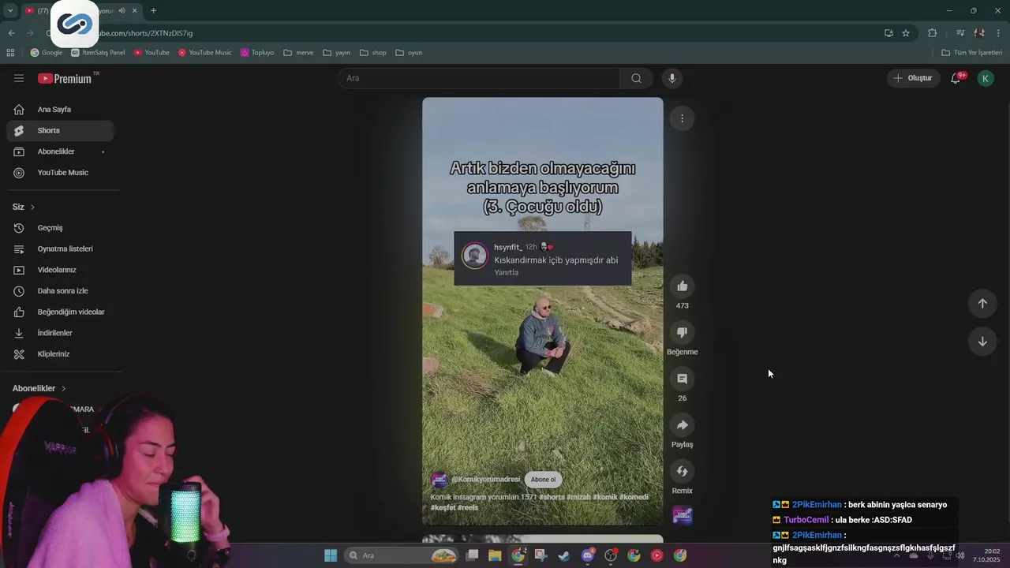Open the YouTube Music bookmark
This screenshot has width=1010, height=568.
(204, 53)
